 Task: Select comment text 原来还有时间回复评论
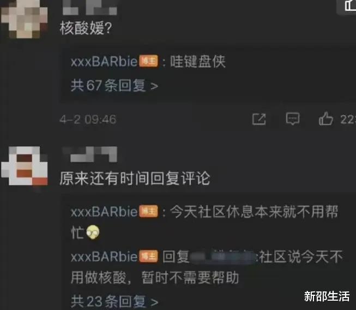pos(135,178)
